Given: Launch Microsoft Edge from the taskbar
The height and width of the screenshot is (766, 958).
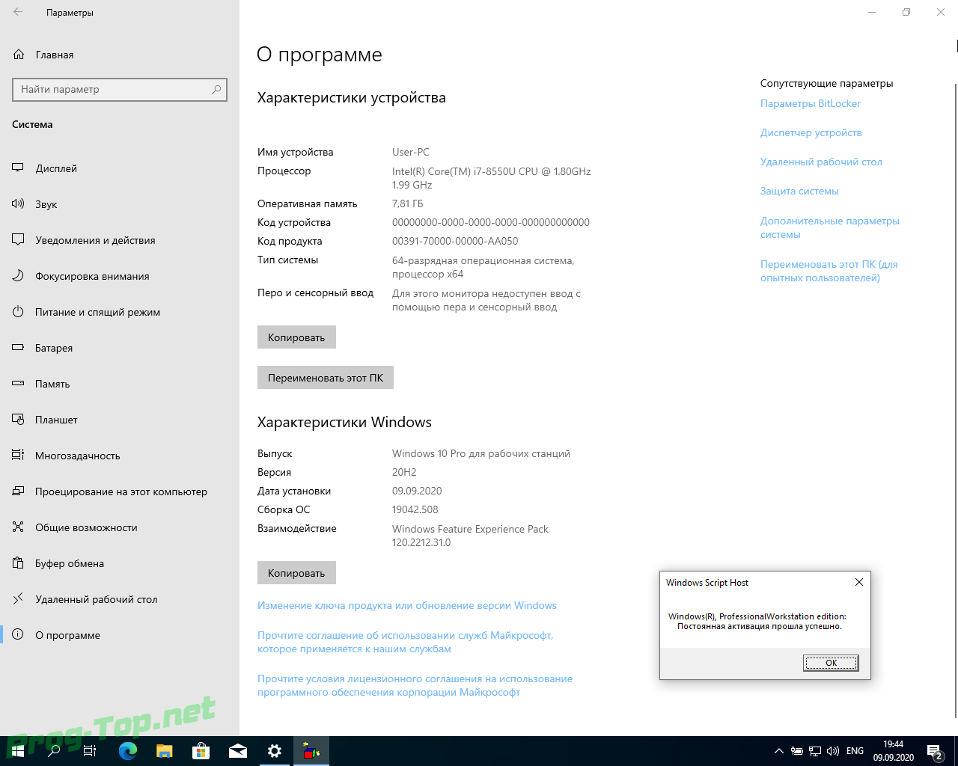Looking at the screenshot, I should coord(128,751).
